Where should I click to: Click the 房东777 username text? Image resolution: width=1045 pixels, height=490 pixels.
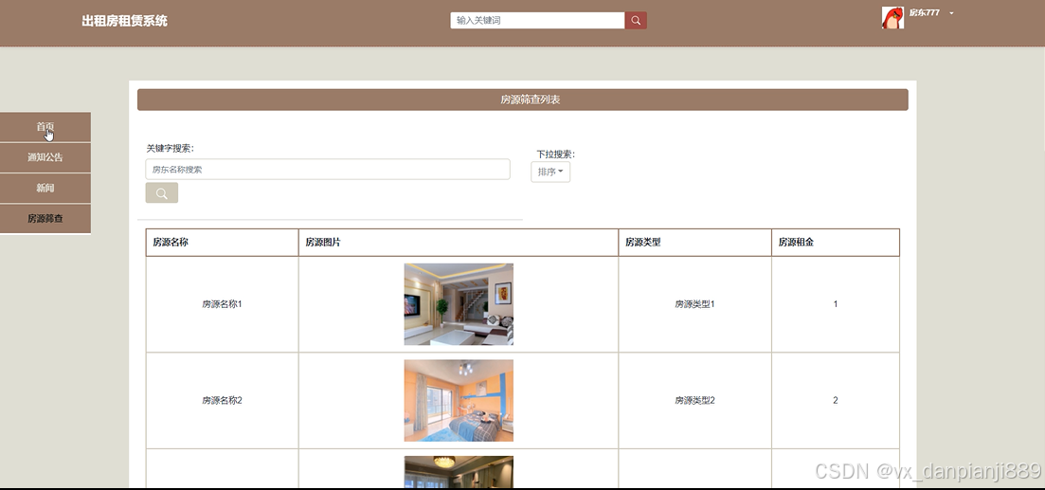click(x=925, y=12)
